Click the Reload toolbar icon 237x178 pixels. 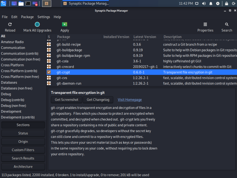pos(10,24)
